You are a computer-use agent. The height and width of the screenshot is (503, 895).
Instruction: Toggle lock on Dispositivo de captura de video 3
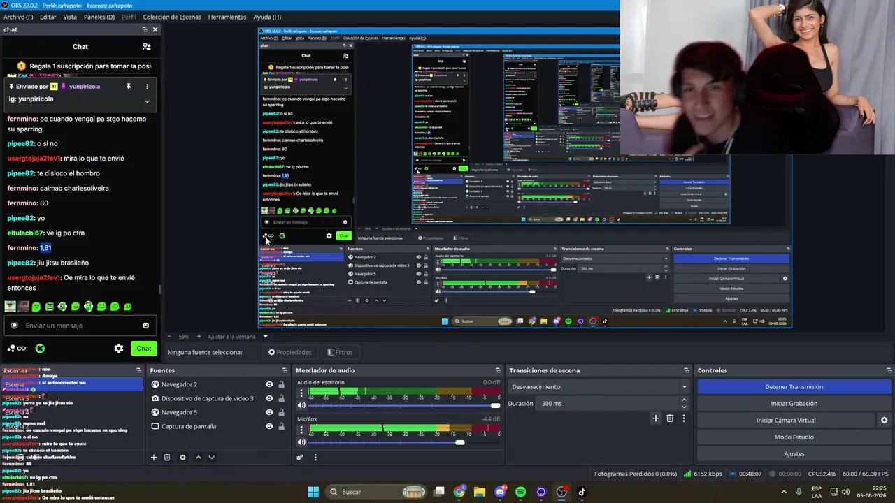281,398
